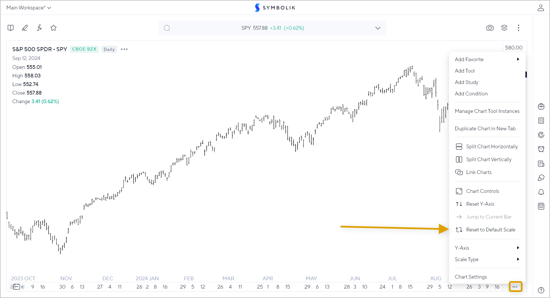Click the calendar date range icon
This screenshot has width=550, height=298.
(17, 287)
